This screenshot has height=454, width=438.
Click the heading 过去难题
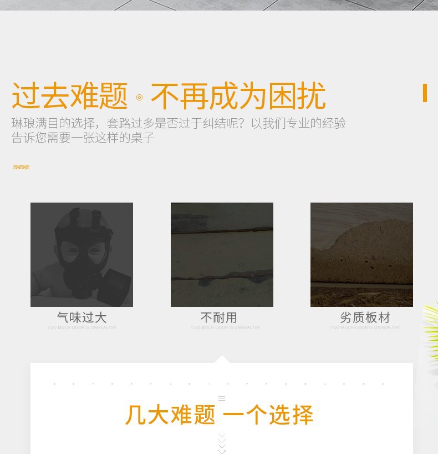(70, 95)
